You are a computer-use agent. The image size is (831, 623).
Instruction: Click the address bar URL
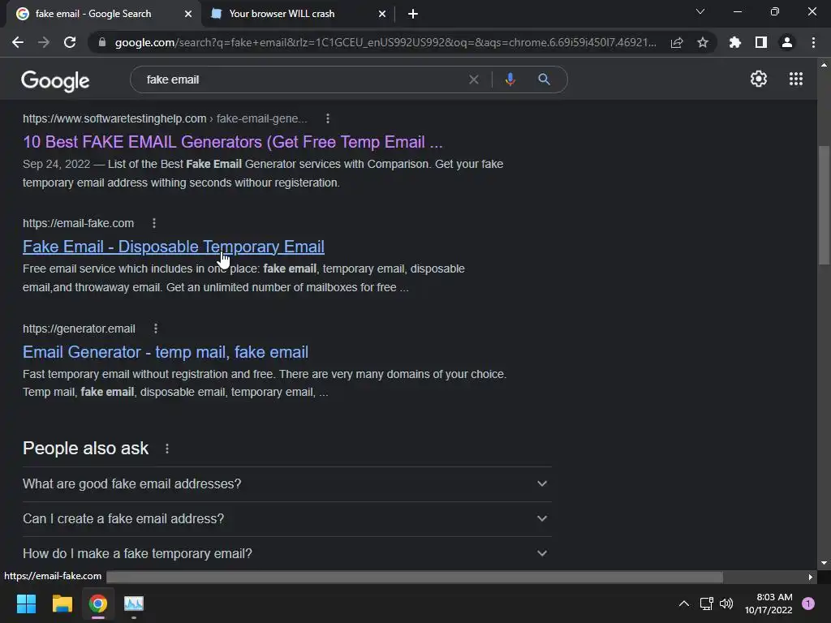click(x=385, y=42)
